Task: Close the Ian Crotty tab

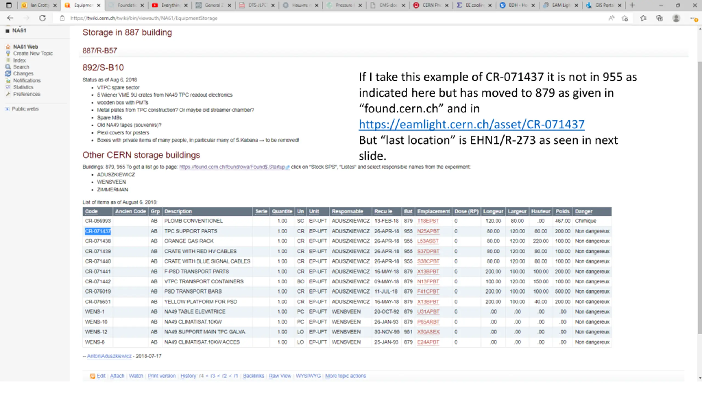Action: pos(55,5)
